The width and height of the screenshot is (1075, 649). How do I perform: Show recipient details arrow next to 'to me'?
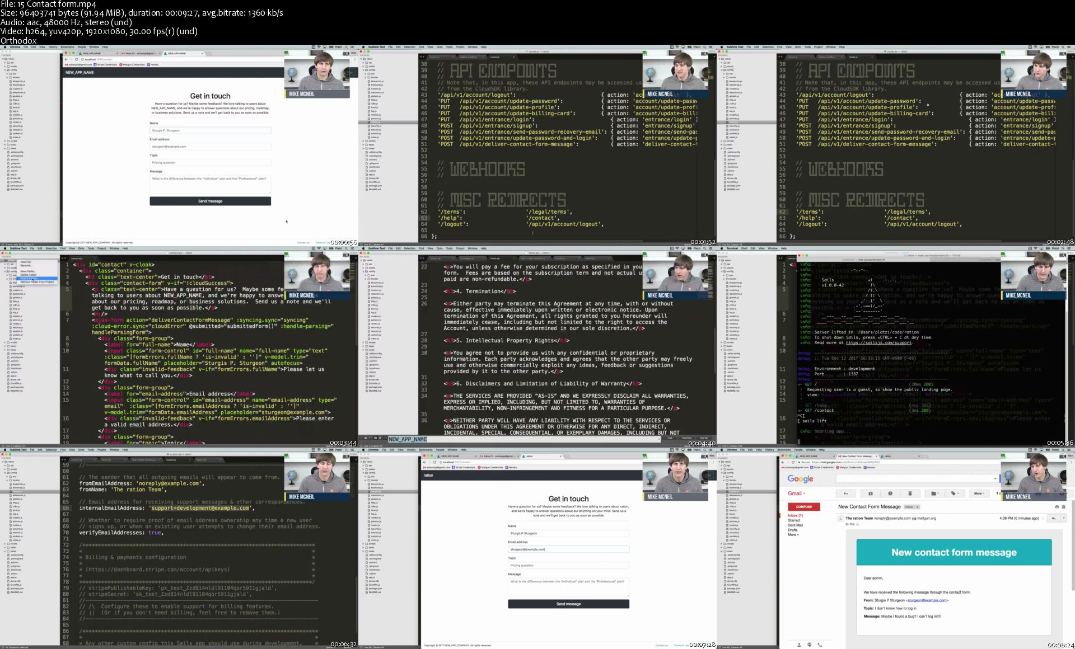(x=858, y=524)
